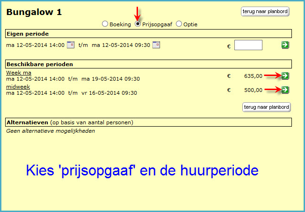Click the 'Alternatieven' section header
The image size is (305, 212).
pyautogui.click(x=28, y=122)
